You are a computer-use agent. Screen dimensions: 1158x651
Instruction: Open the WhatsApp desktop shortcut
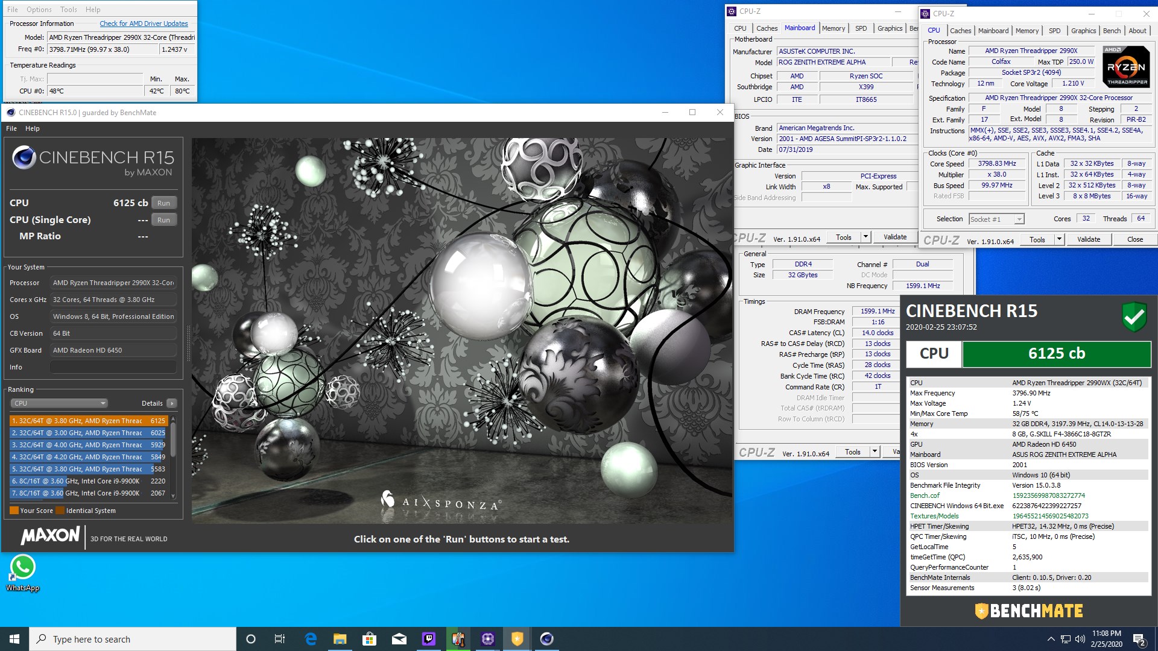point(23,573)
